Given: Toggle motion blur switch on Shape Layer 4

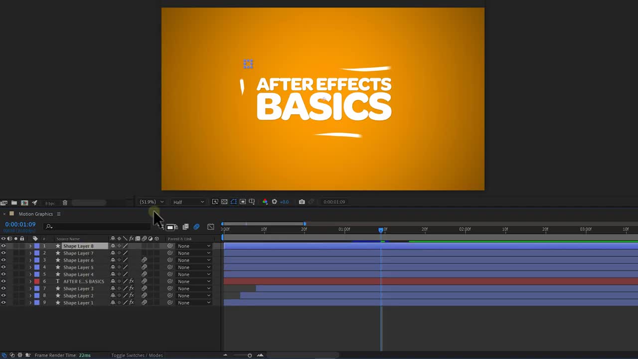Looking at the screenshot, I should coord(144,274).
